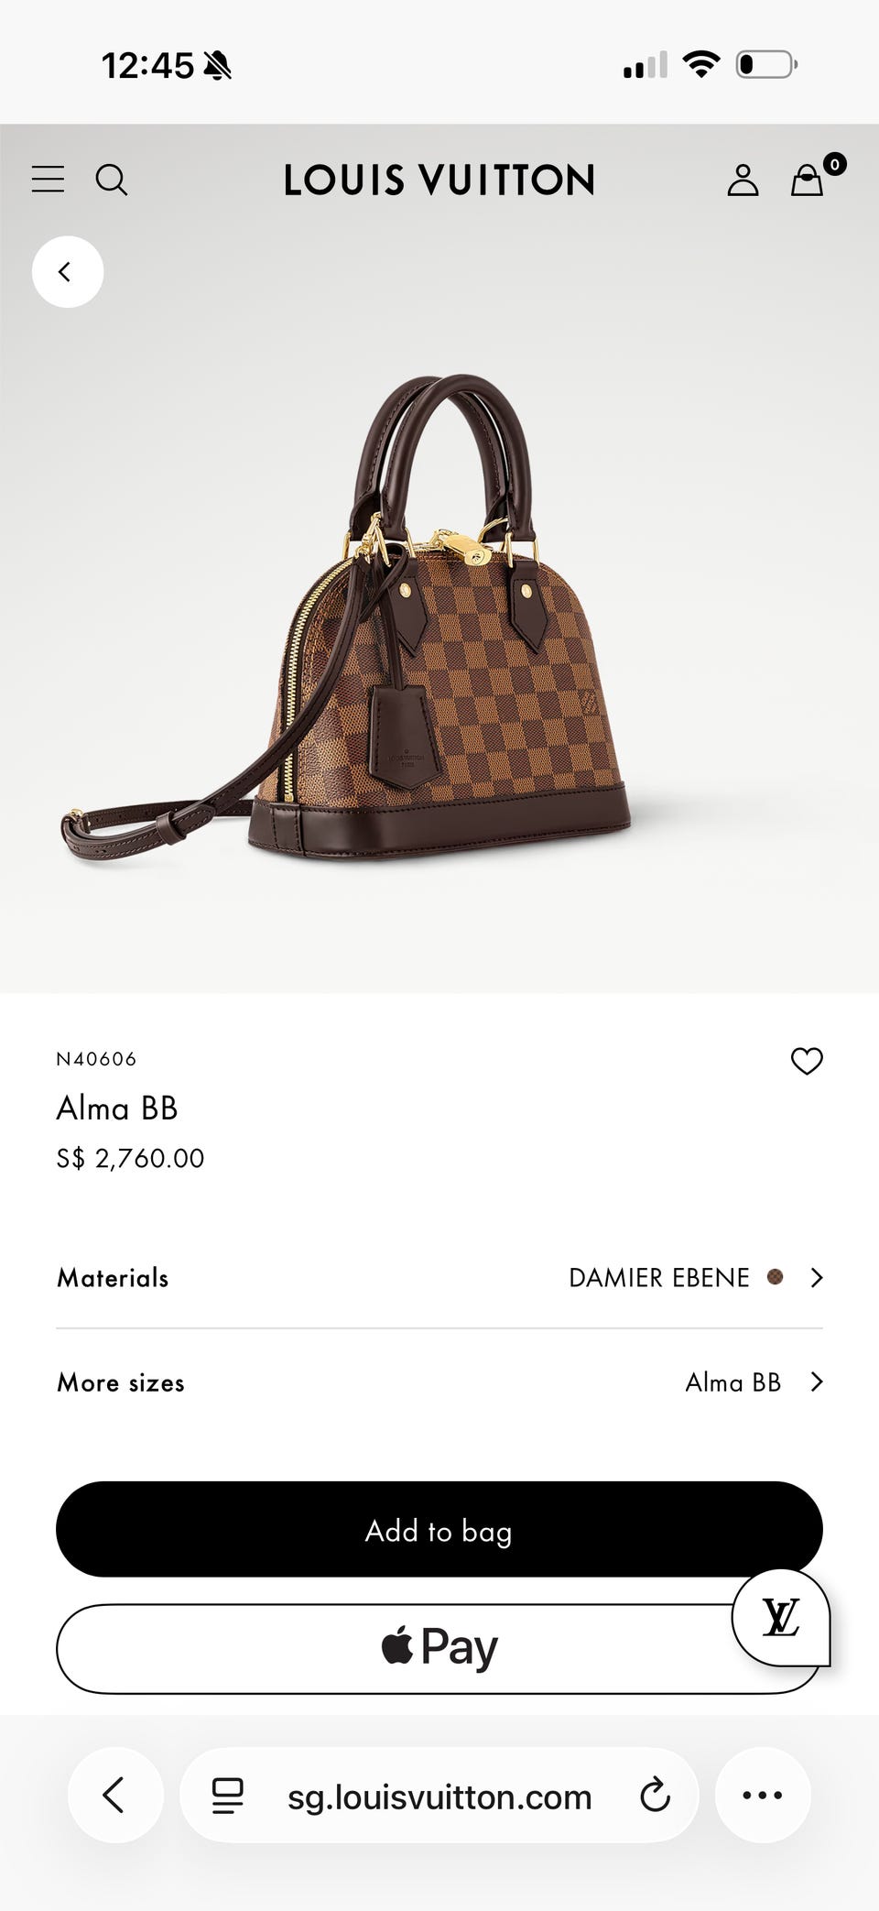Expand the More sizes chevron
This screenshot has height=1911, width=879.
[x=817, y=1381]
